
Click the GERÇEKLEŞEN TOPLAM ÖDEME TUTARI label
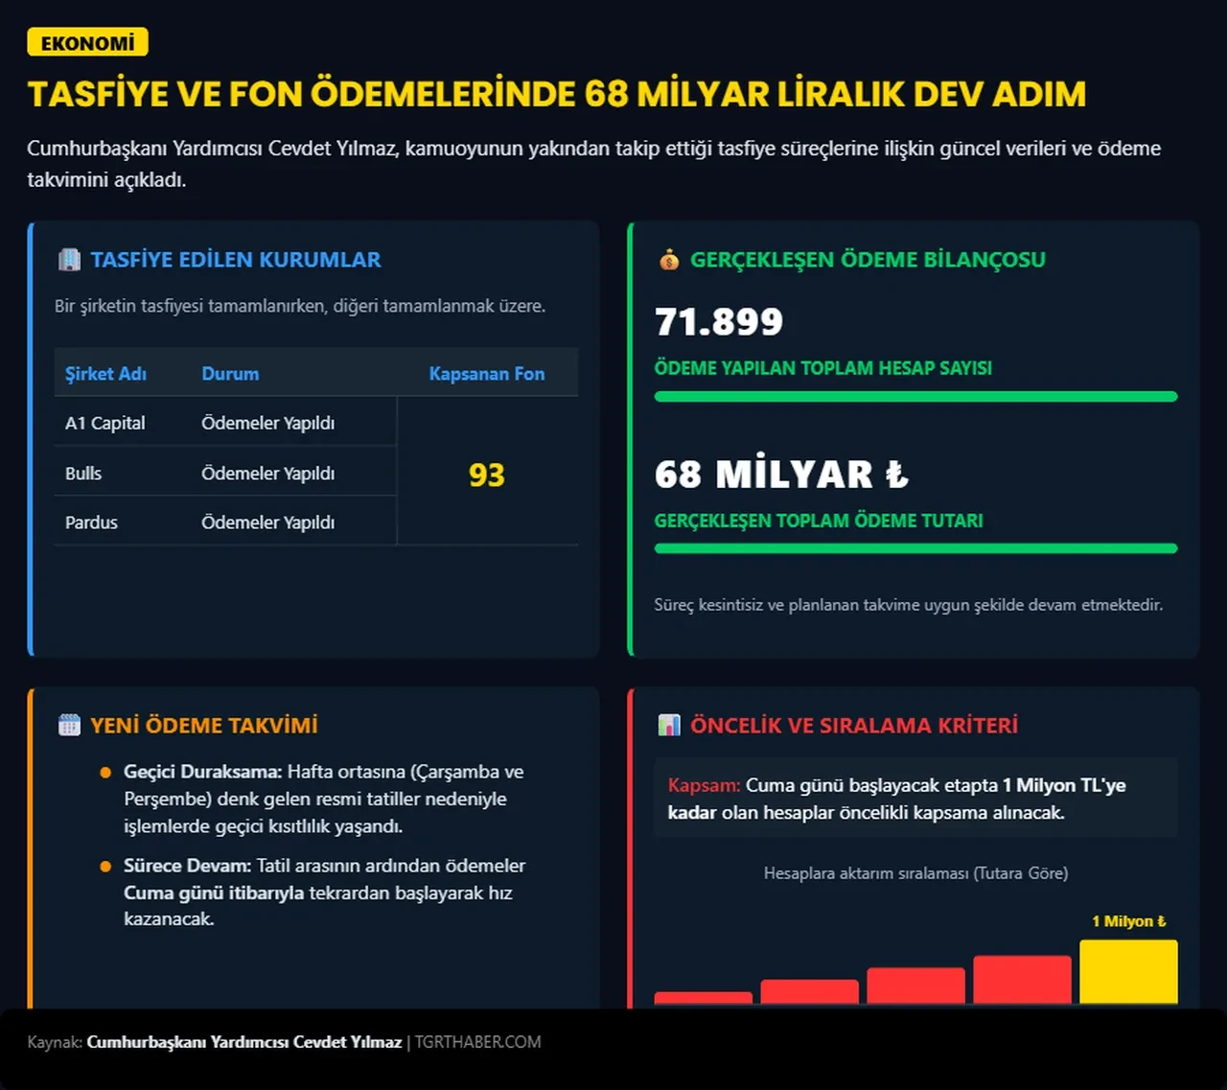pos(819,521)
